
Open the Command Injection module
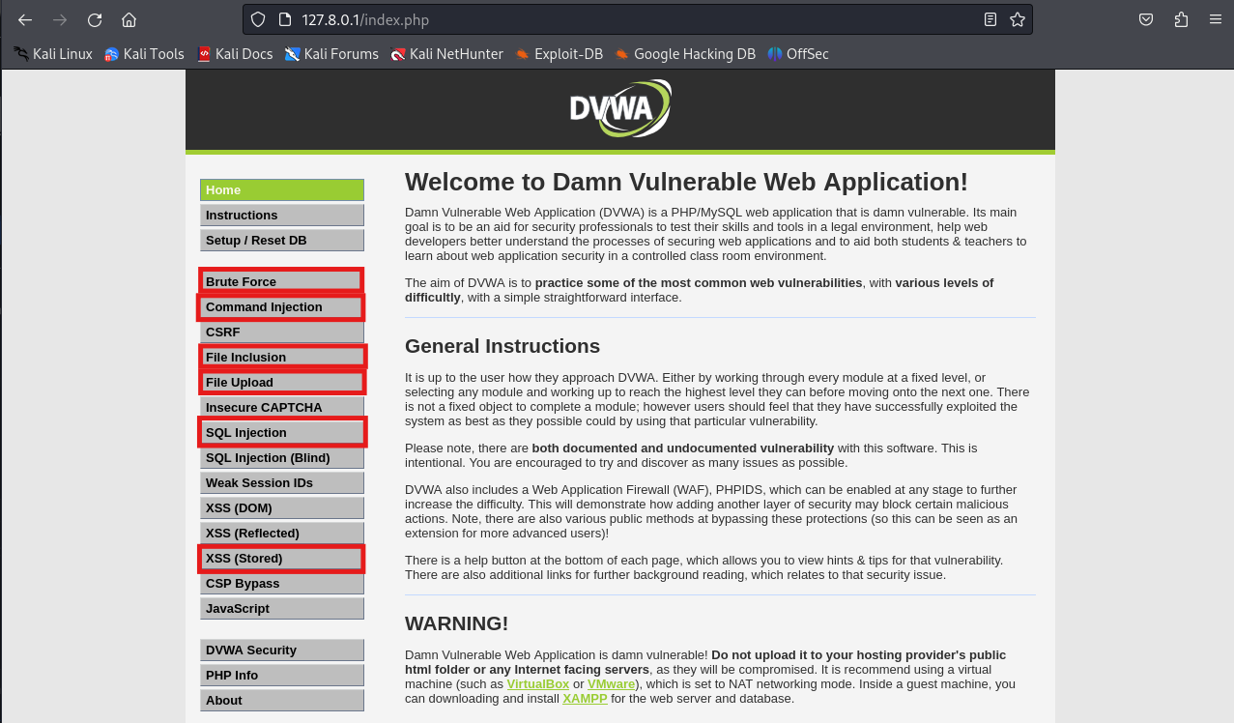pyautogui.click(x=282, y=307)
